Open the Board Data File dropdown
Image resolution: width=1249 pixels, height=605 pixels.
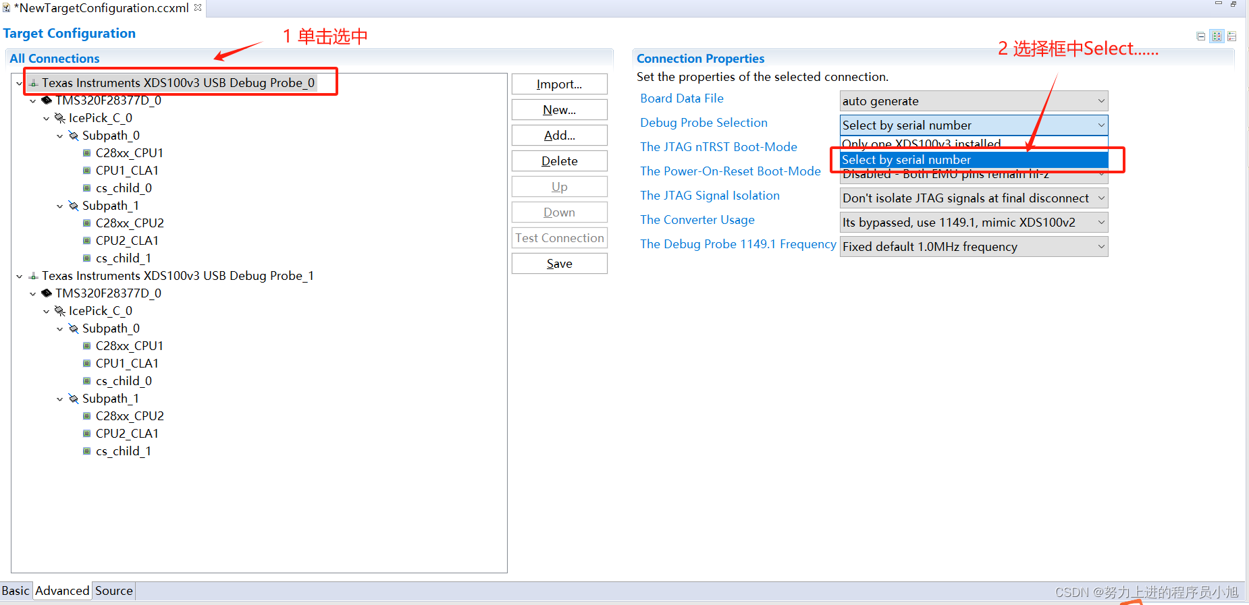click(974, 101)
